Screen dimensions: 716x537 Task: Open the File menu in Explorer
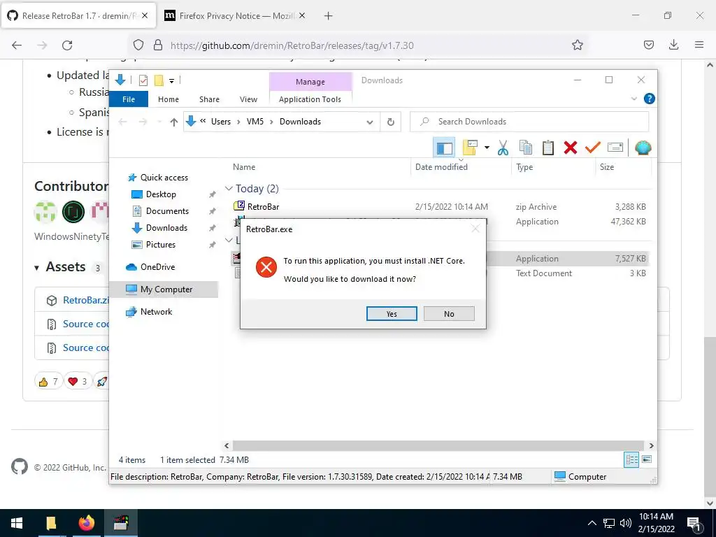(x=129, y=99)
